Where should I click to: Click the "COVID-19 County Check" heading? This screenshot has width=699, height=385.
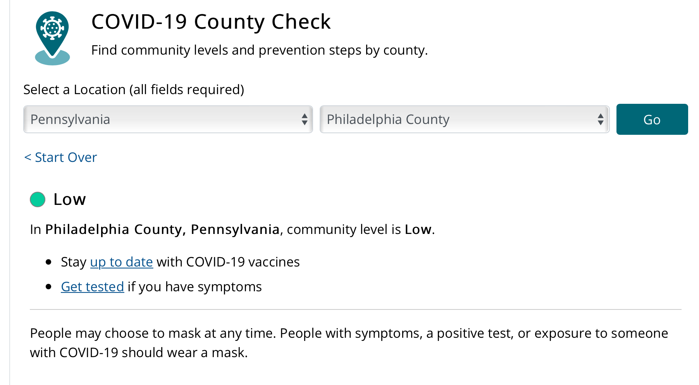[211, 22]
